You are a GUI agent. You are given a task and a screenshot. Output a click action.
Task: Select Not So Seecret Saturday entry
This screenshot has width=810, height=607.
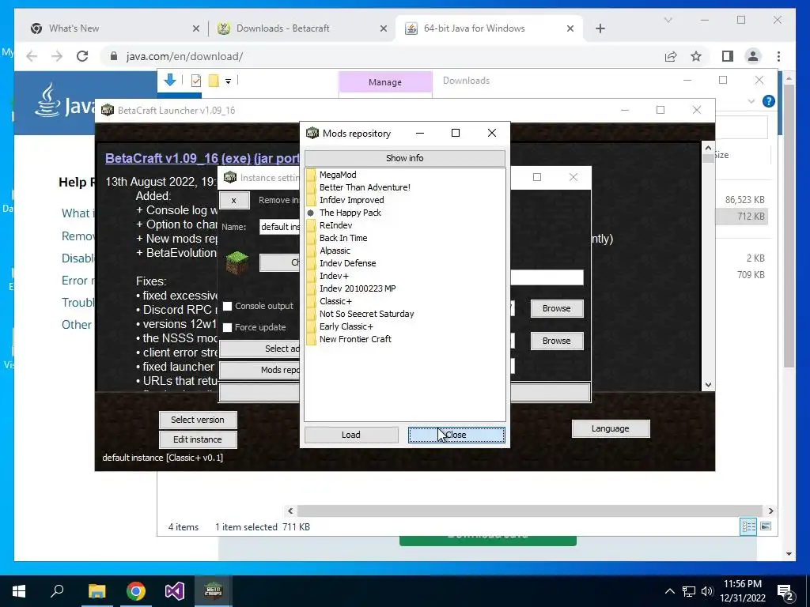(366, 314)
